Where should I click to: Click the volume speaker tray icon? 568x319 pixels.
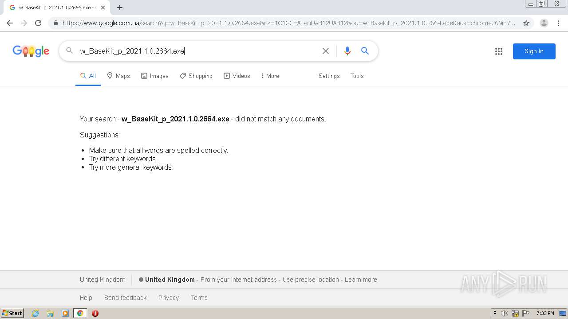pos(504,313)
